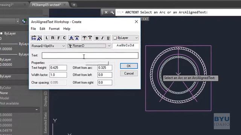Image resolution: width=241 pixels, height=135 pixels.
Task: Toggle bold formatting
Action: point(97,38)
